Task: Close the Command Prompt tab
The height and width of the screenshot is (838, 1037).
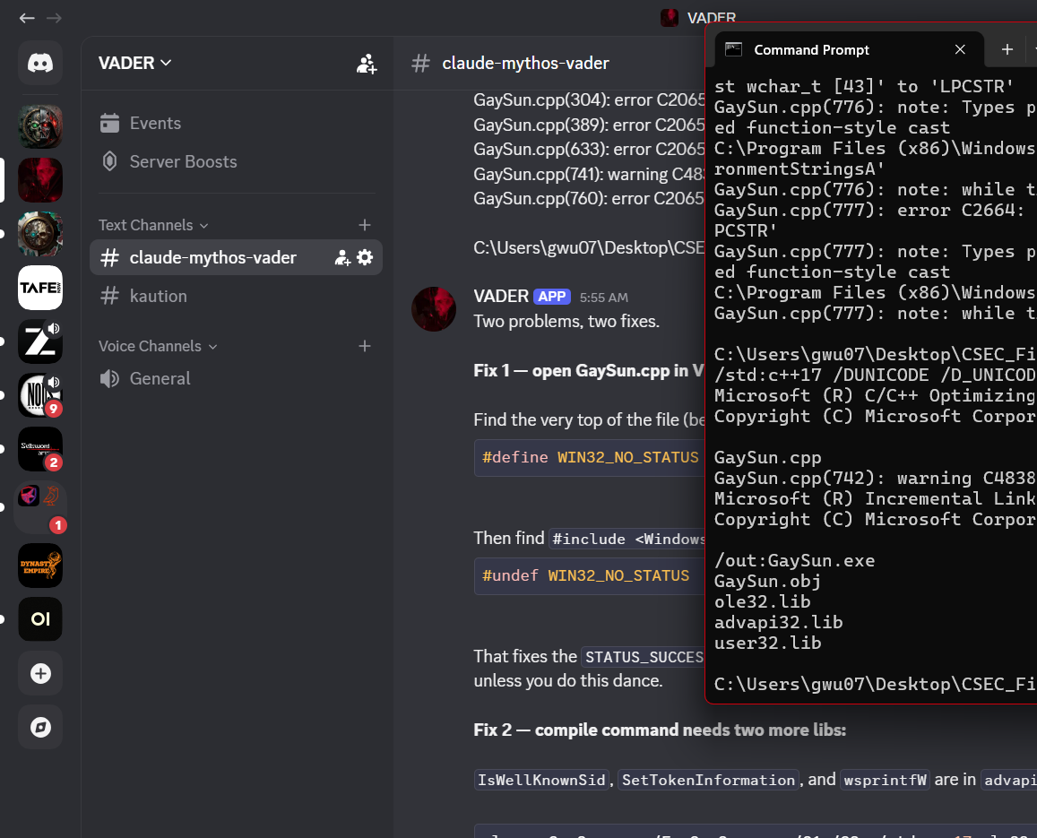Action: (960, 49)
